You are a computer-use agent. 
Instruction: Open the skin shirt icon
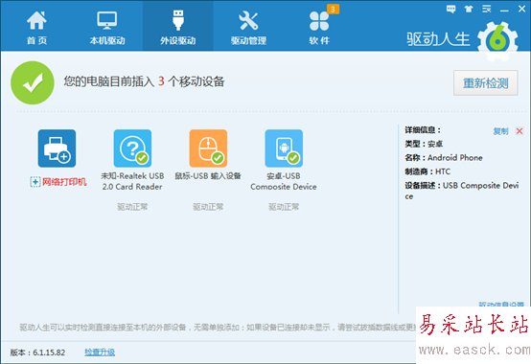click(x=469, y=10)
